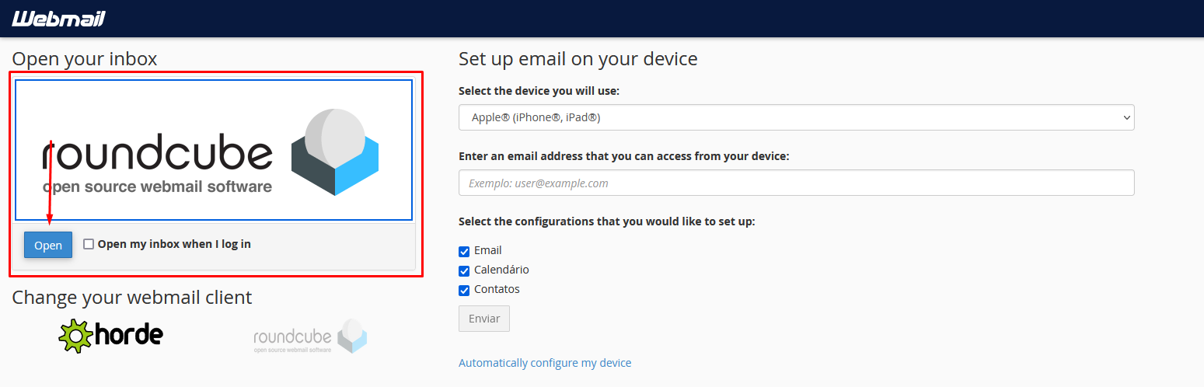Click the Enviar button
Screen dimensions: 1204x387
tap(484, 319)
